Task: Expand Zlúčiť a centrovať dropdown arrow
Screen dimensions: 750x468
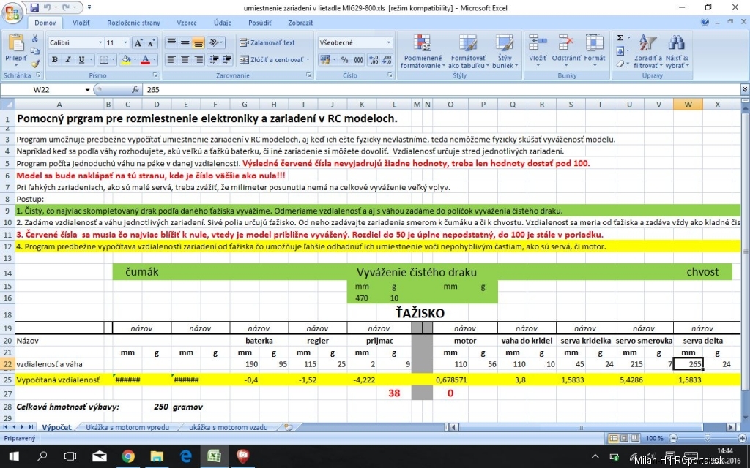Action: point(308,60)
